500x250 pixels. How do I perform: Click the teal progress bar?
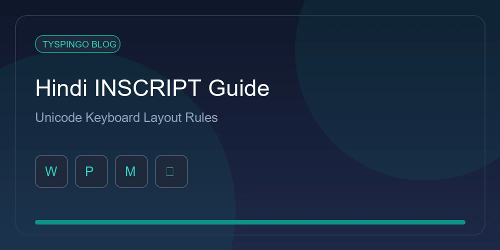(x=250, y=222)
